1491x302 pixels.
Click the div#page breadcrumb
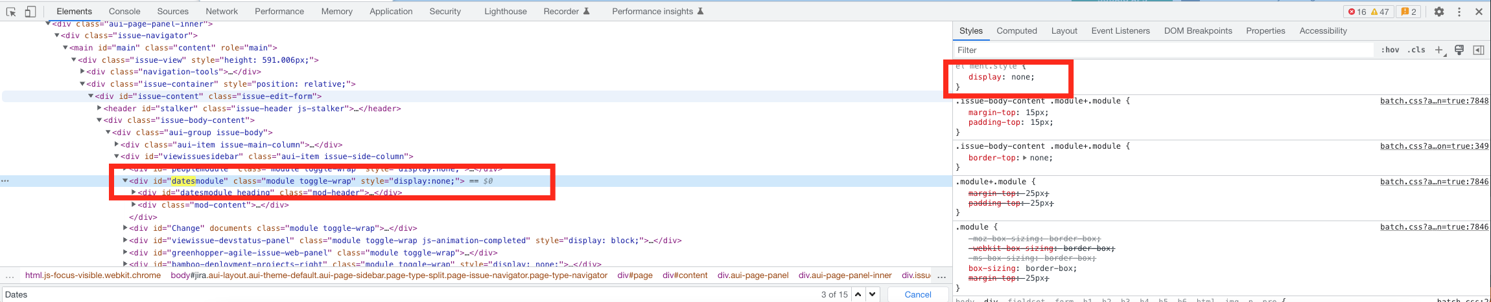(635, 275)
